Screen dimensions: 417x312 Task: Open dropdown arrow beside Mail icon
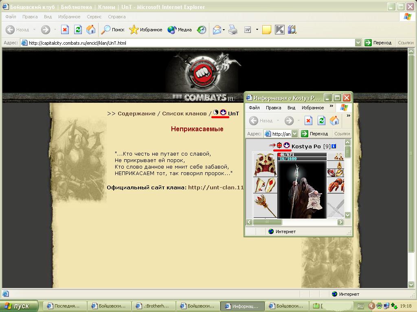coord(224,30)
